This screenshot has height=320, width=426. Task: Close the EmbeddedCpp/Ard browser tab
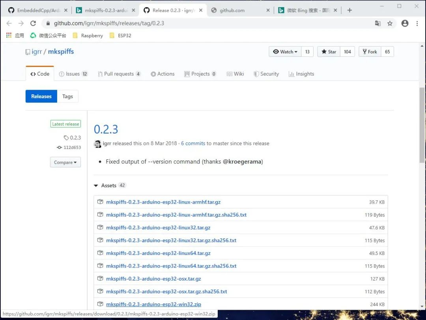(66, 10)
